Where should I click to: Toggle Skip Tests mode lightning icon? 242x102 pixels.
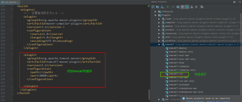[187, 7]
